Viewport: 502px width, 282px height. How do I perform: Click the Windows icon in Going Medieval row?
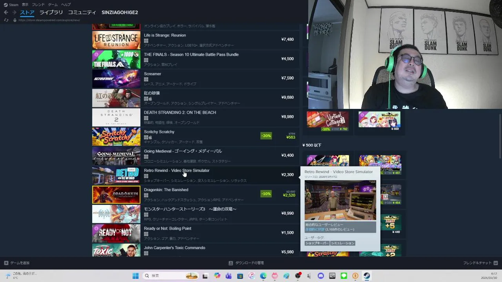coord(146,157)
